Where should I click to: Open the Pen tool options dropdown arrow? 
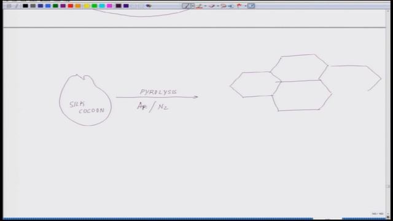192,6
